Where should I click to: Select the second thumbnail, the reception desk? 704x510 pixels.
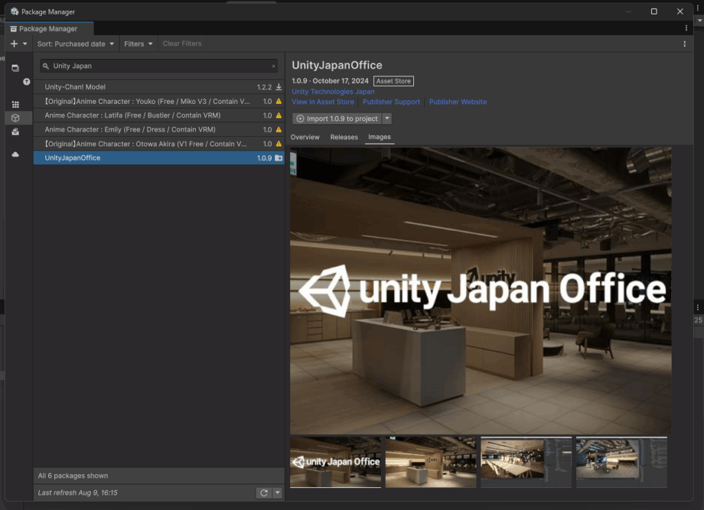click(x=430, y=462)
